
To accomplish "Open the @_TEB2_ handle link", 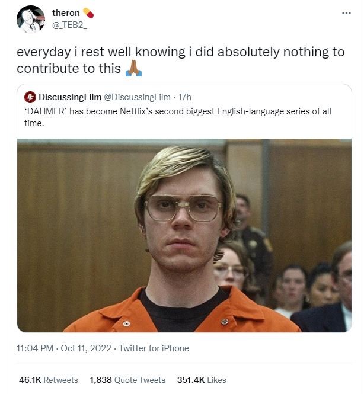I will 69,24.
